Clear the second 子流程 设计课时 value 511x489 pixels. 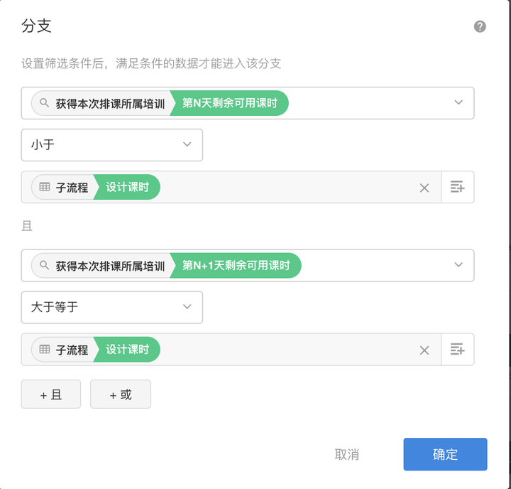pyautogui.click(x=424, y=350)
